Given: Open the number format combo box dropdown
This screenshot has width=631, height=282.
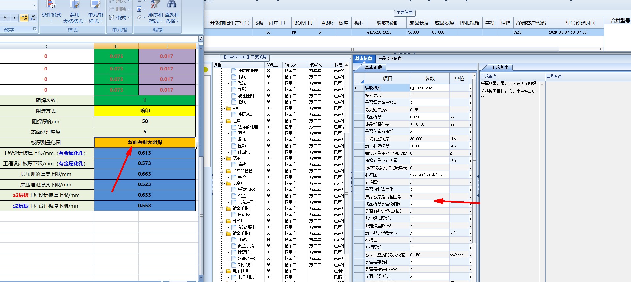Looking at the screenshot, I should [x=34, y=5].
